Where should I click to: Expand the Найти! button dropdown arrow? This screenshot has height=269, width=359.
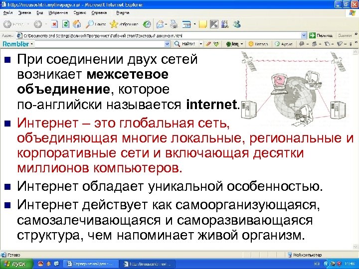201,44
